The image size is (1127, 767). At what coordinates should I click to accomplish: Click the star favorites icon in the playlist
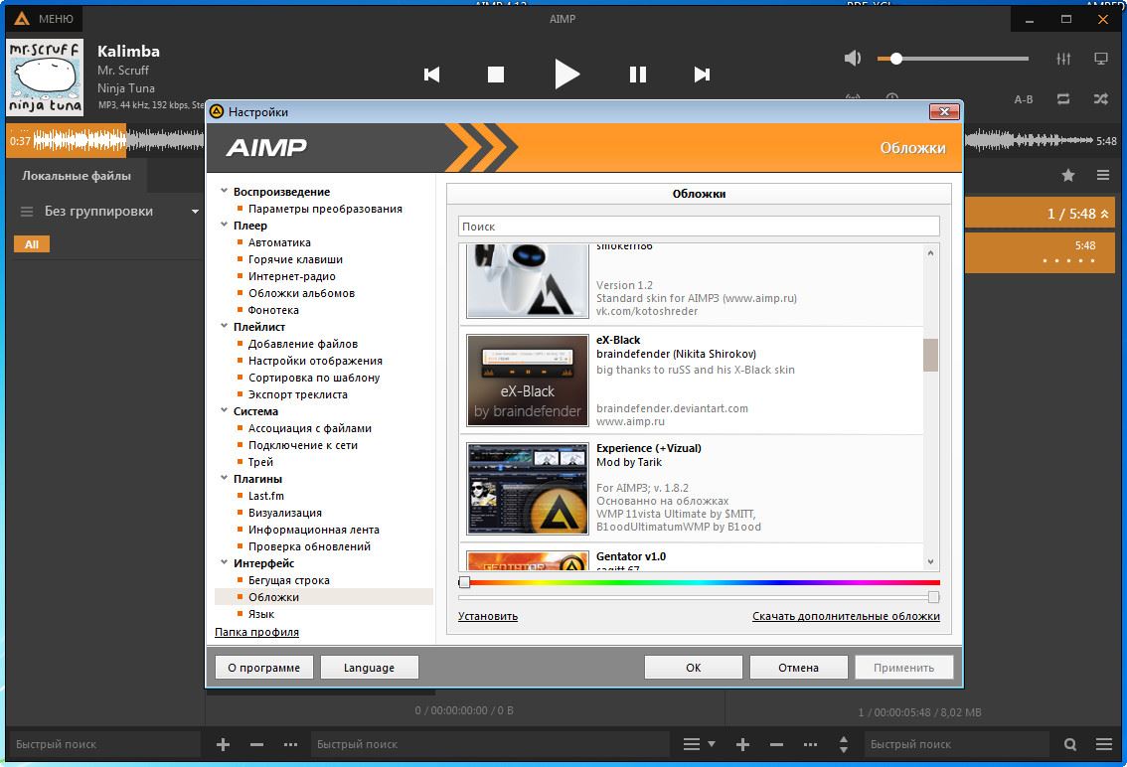(x=1068, y=175)
